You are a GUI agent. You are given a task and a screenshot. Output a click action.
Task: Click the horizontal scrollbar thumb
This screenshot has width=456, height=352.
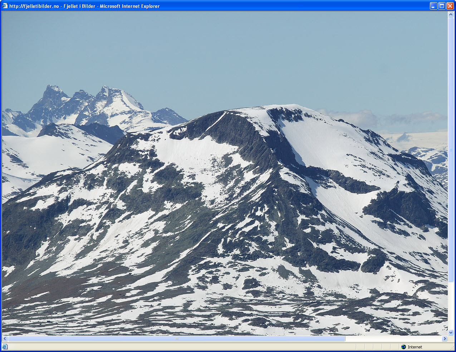pos(177,339)
